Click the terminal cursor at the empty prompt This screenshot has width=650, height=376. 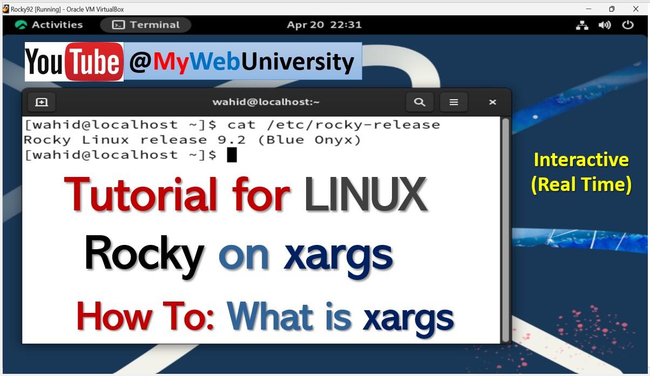pos(232,155)
